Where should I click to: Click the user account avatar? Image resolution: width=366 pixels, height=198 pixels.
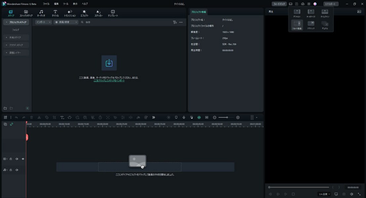315,4
